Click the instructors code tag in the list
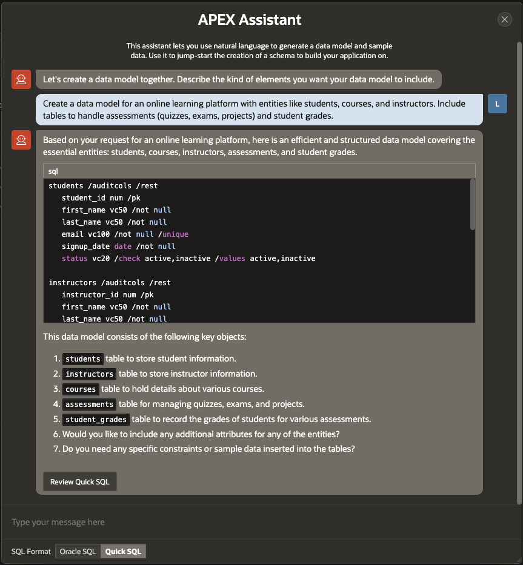The width and height of the screenshot is (523, 565). click(90, 374)
